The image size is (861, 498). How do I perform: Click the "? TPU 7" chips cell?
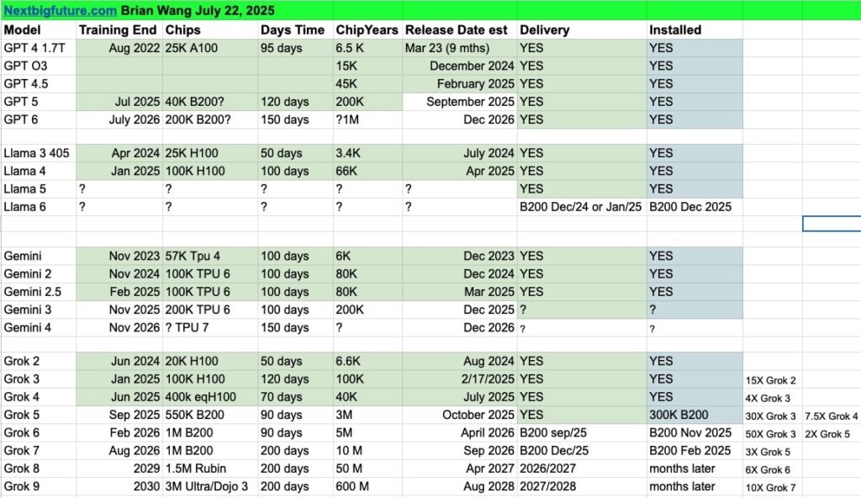tap(210, 327)
